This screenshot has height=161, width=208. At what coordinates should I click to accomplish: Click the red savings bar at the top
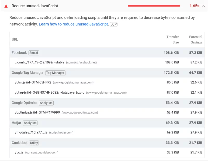pos(153,5)
